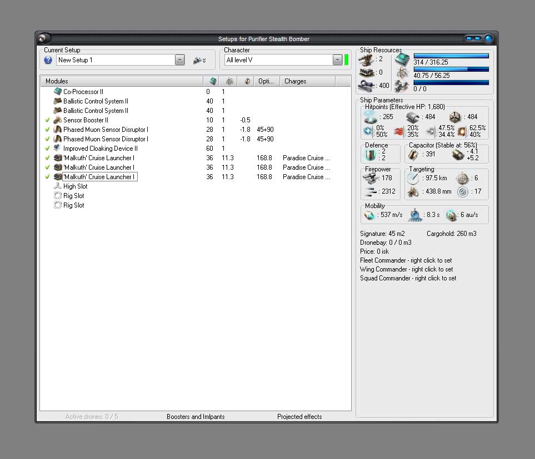
Task: Sort by the CPU column header icon
Action: [212, 81]
